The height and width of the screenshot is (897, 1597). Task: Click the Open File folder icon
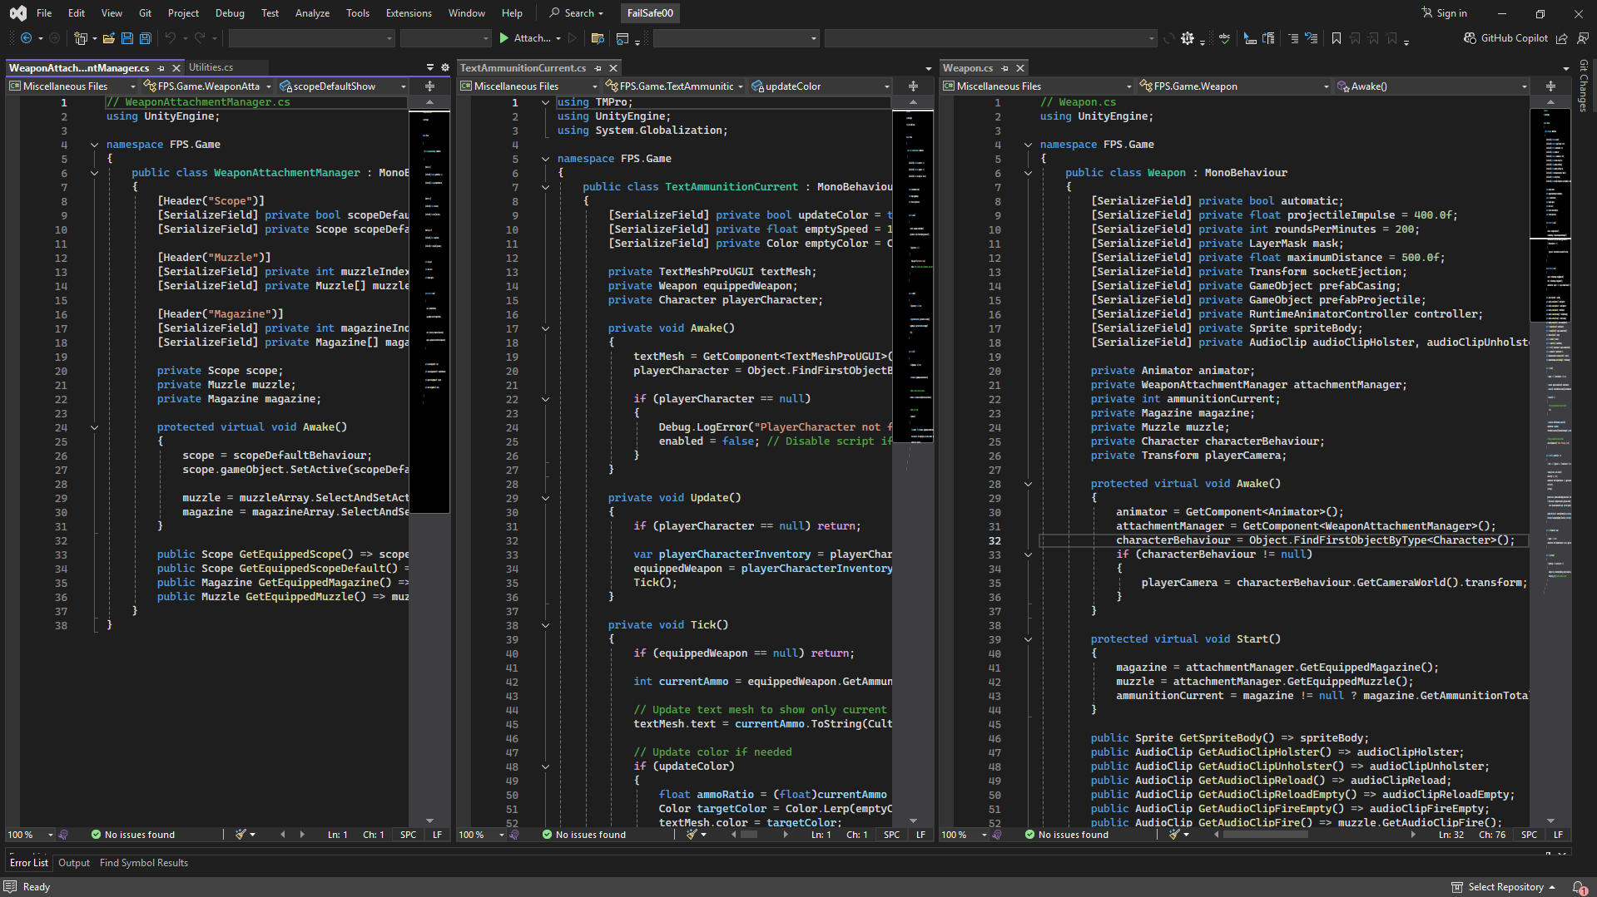109,38
